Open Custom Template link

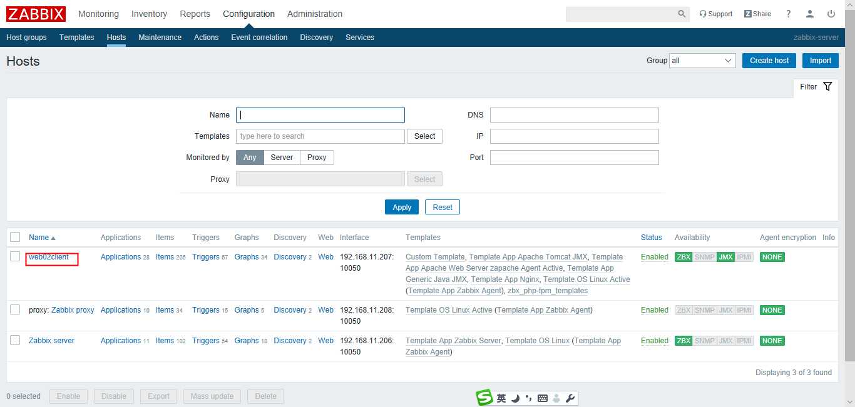[x=435, y=257]
